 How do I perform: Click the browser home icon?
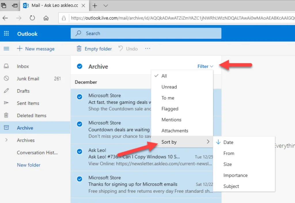click(46, 18)
